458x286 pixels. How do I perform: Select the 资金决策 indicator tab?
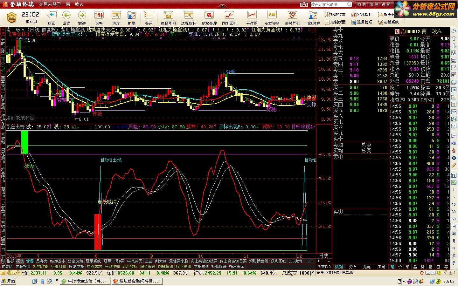pyautogui.click(x=76, y=261)
